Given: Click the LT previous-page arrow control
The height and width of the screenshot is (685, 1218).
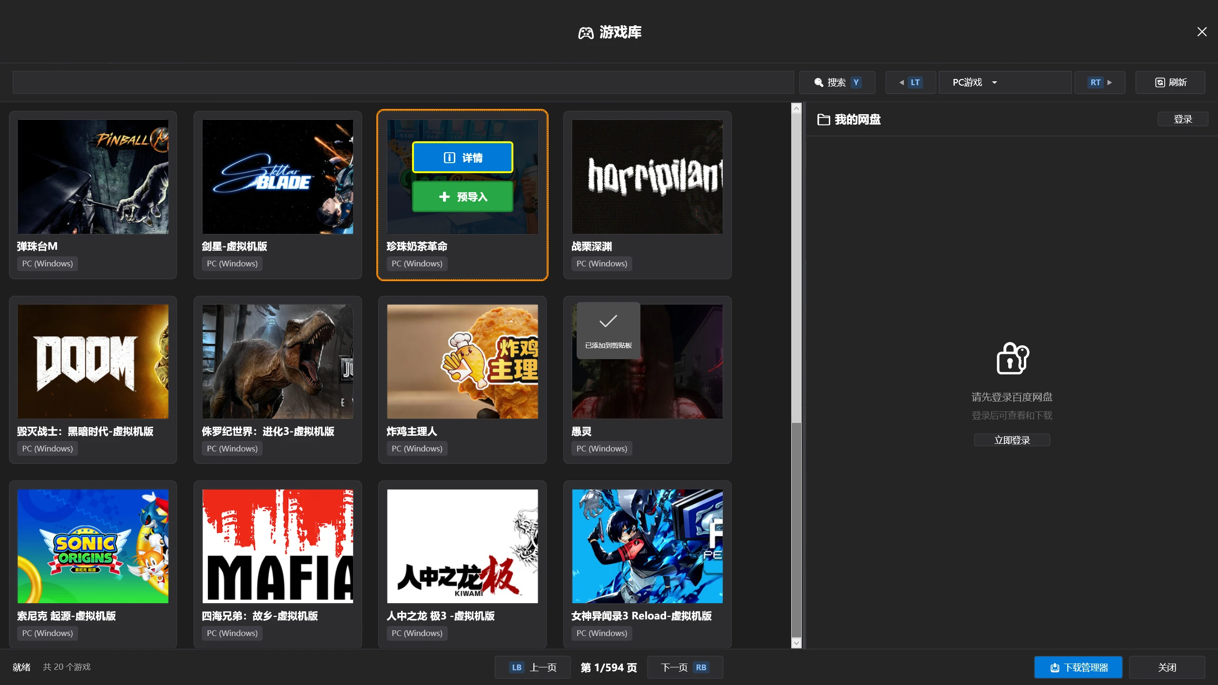Looking at the screenshot, I should [x=910, y=82].
